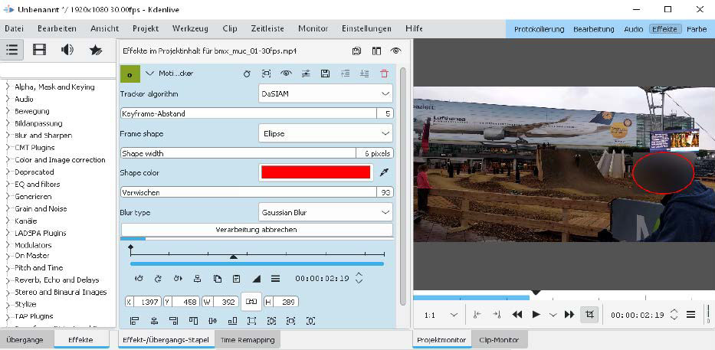Show video effects filmstrip icon
The image size is (715, 350).
40,50
